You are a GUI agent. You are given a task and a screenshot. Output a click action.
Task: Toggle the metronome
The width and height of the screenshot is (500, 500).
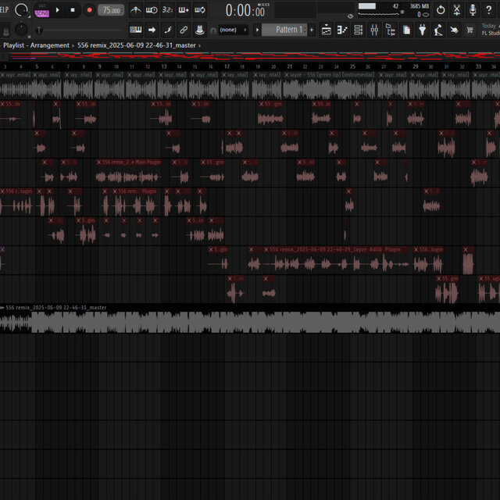pyautogui.click(x=135, y=10)
